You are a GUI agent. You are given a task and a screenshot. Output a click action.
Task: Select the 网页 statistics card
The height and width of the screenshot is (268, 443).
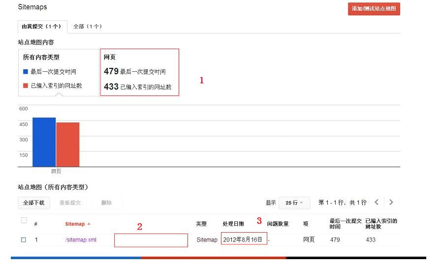click(x=139, y=72)
